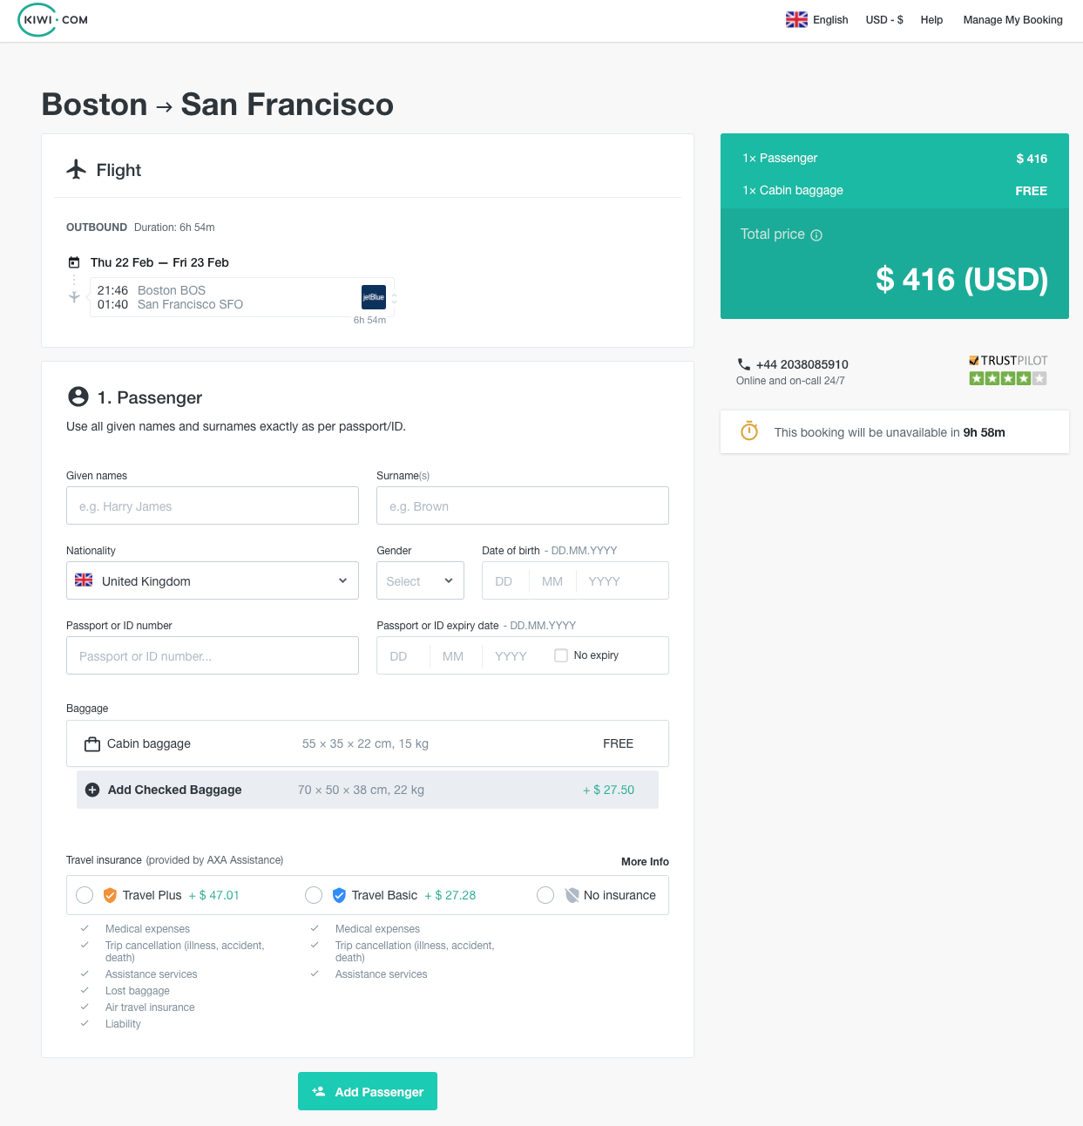Choose the No insurance radio button

545,895
